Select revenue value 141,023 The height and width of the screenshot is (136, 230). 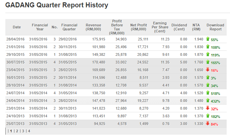pos(98,108)
